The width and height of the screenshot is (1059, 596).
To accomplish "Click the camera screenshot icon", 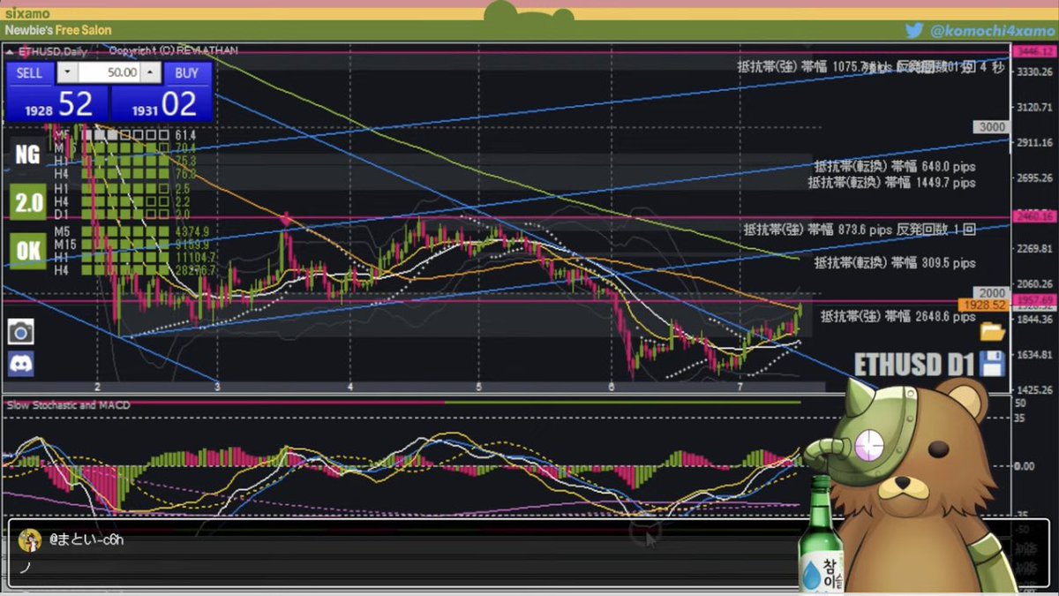I will tap(21, 331).
